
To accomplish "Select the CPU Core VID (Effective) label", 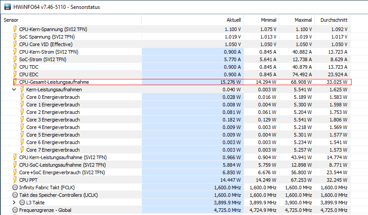I will tap(46, 44).
